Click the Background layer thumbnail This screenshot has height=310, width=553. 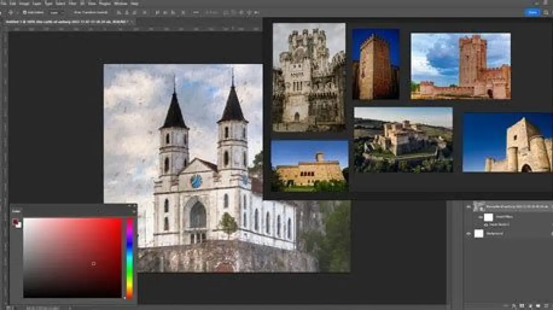(x=479, y=234)
